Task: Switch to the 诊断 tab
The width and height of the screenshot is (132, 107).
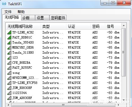Action: 28,18
